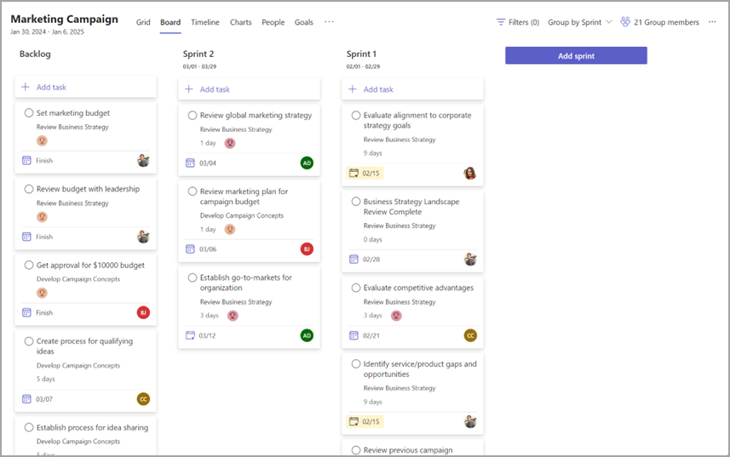Mark Review global marketing strategy complete
The image size is (730, 457).
tap(193, 115)
